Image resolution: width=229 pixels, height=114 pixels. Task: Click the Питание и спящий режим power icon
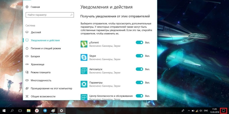(27, 48)
